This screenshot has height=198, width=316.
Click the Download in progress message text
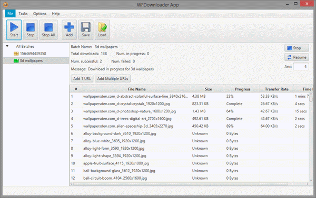[x=121, y=69]
